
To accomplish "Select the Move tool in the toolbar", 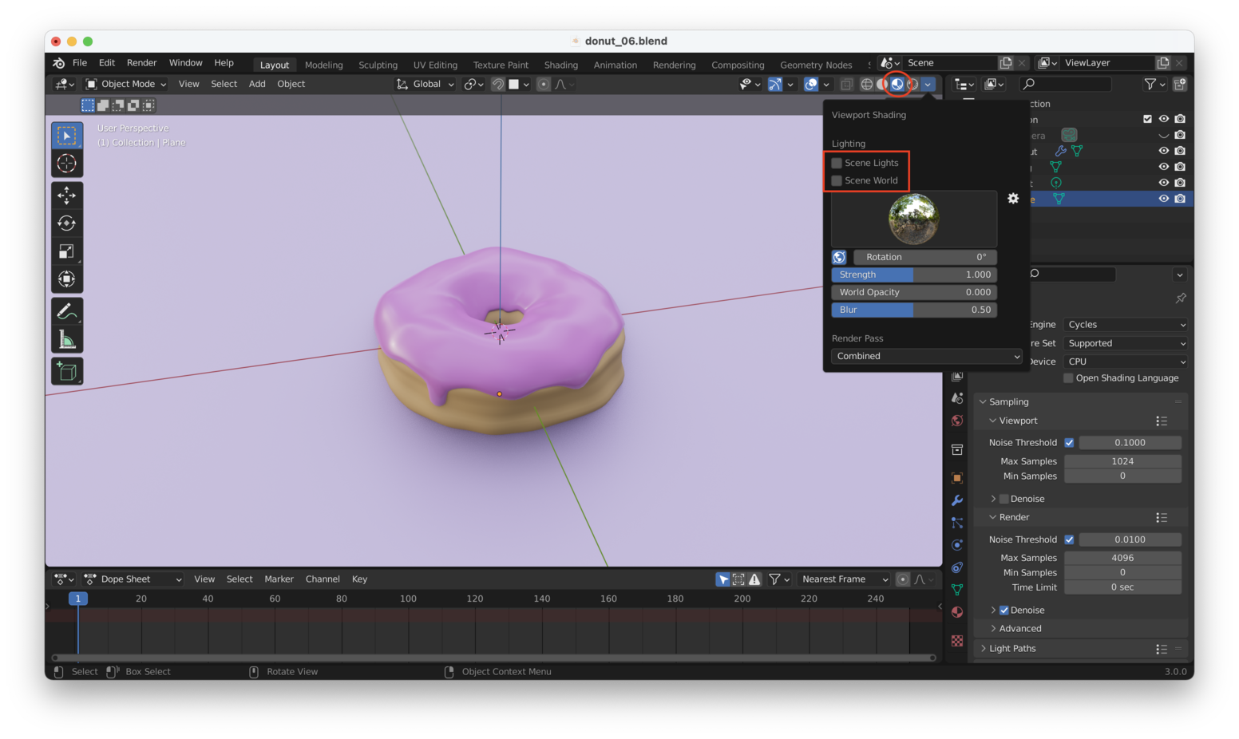I will tap(67, 195).
